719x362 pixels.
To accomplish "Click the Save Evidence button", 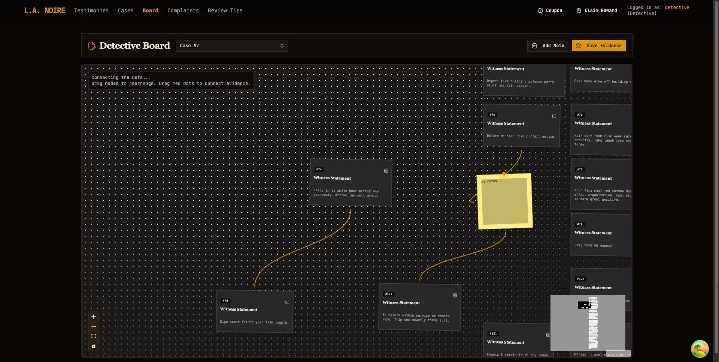I will (x=599, y=46).
